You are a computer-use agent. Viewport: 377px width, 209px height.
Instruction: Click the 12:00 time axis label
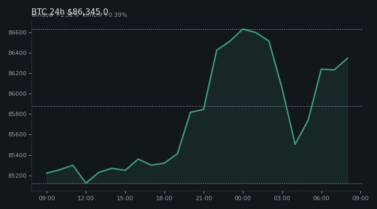click(86, 198)
